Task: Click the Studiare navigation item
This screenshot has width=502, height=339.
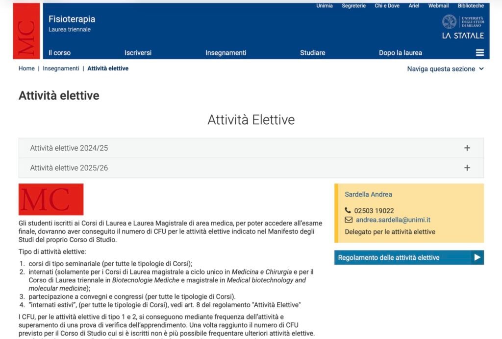Action: pos(312,53)
